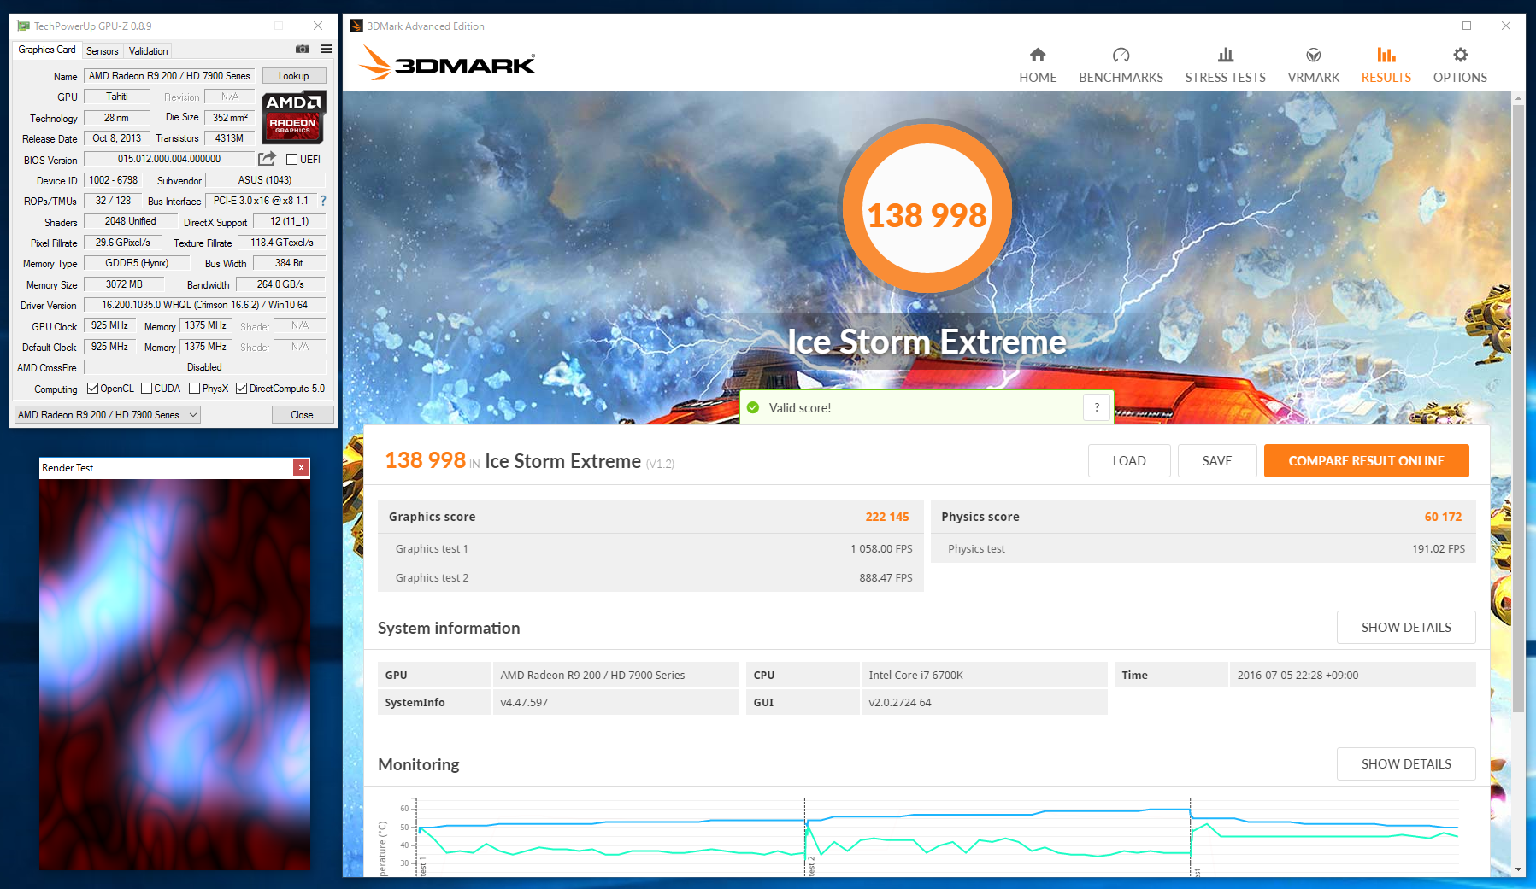Click the 3DMark vertical scrollbar thumb
Screen dimensions: 1536x889
point(1518,408)
